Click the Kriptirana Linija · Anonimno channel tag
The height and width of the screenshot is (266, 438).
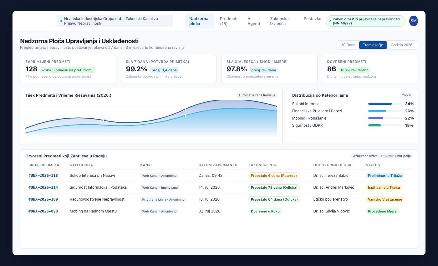[163, 199]
